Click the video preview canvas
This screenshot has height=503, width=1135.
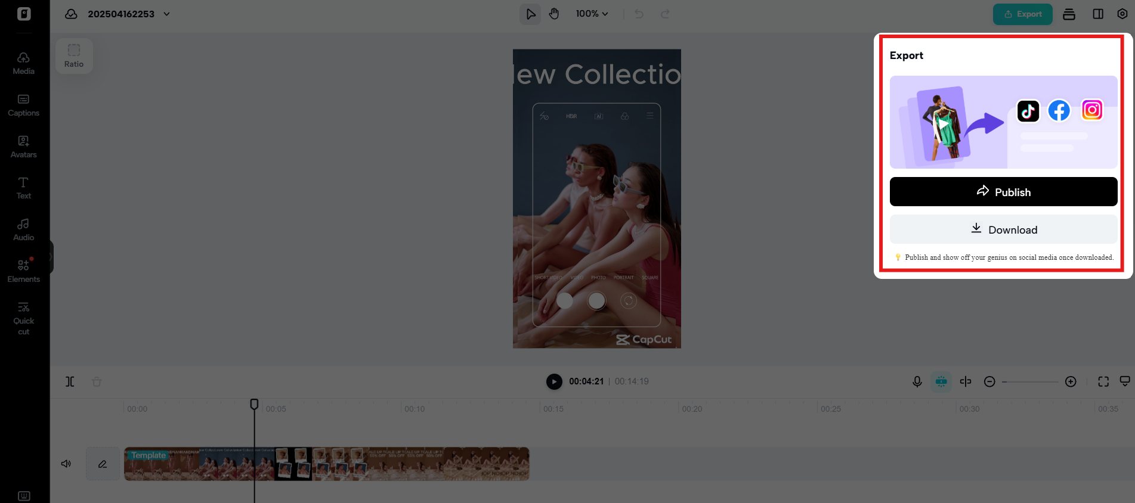tap(597, 198)
